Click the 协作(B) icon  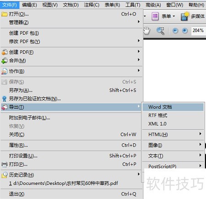(x=4, y=71)
